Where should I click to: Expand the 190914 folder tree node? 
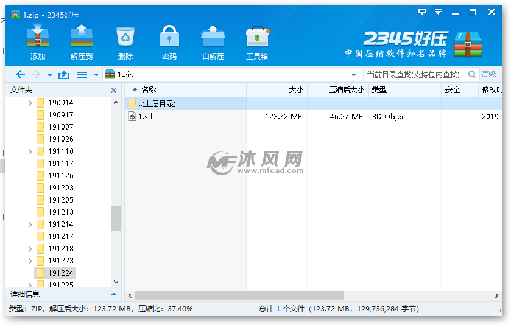click(30, 103)
